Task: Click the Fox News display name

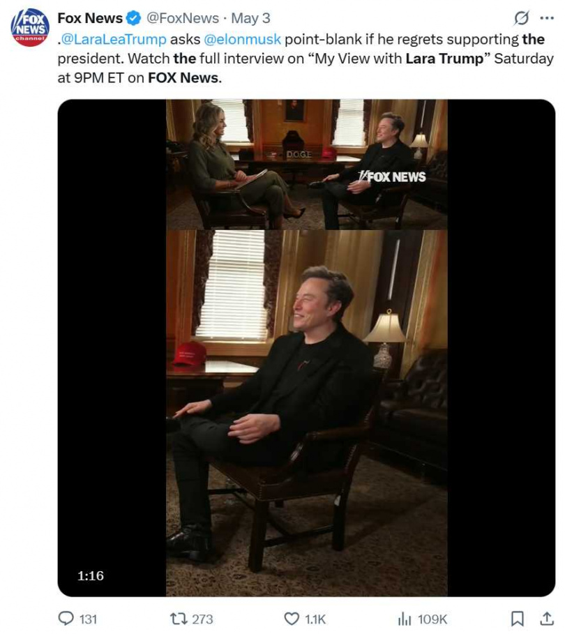Action: [90, 18]
